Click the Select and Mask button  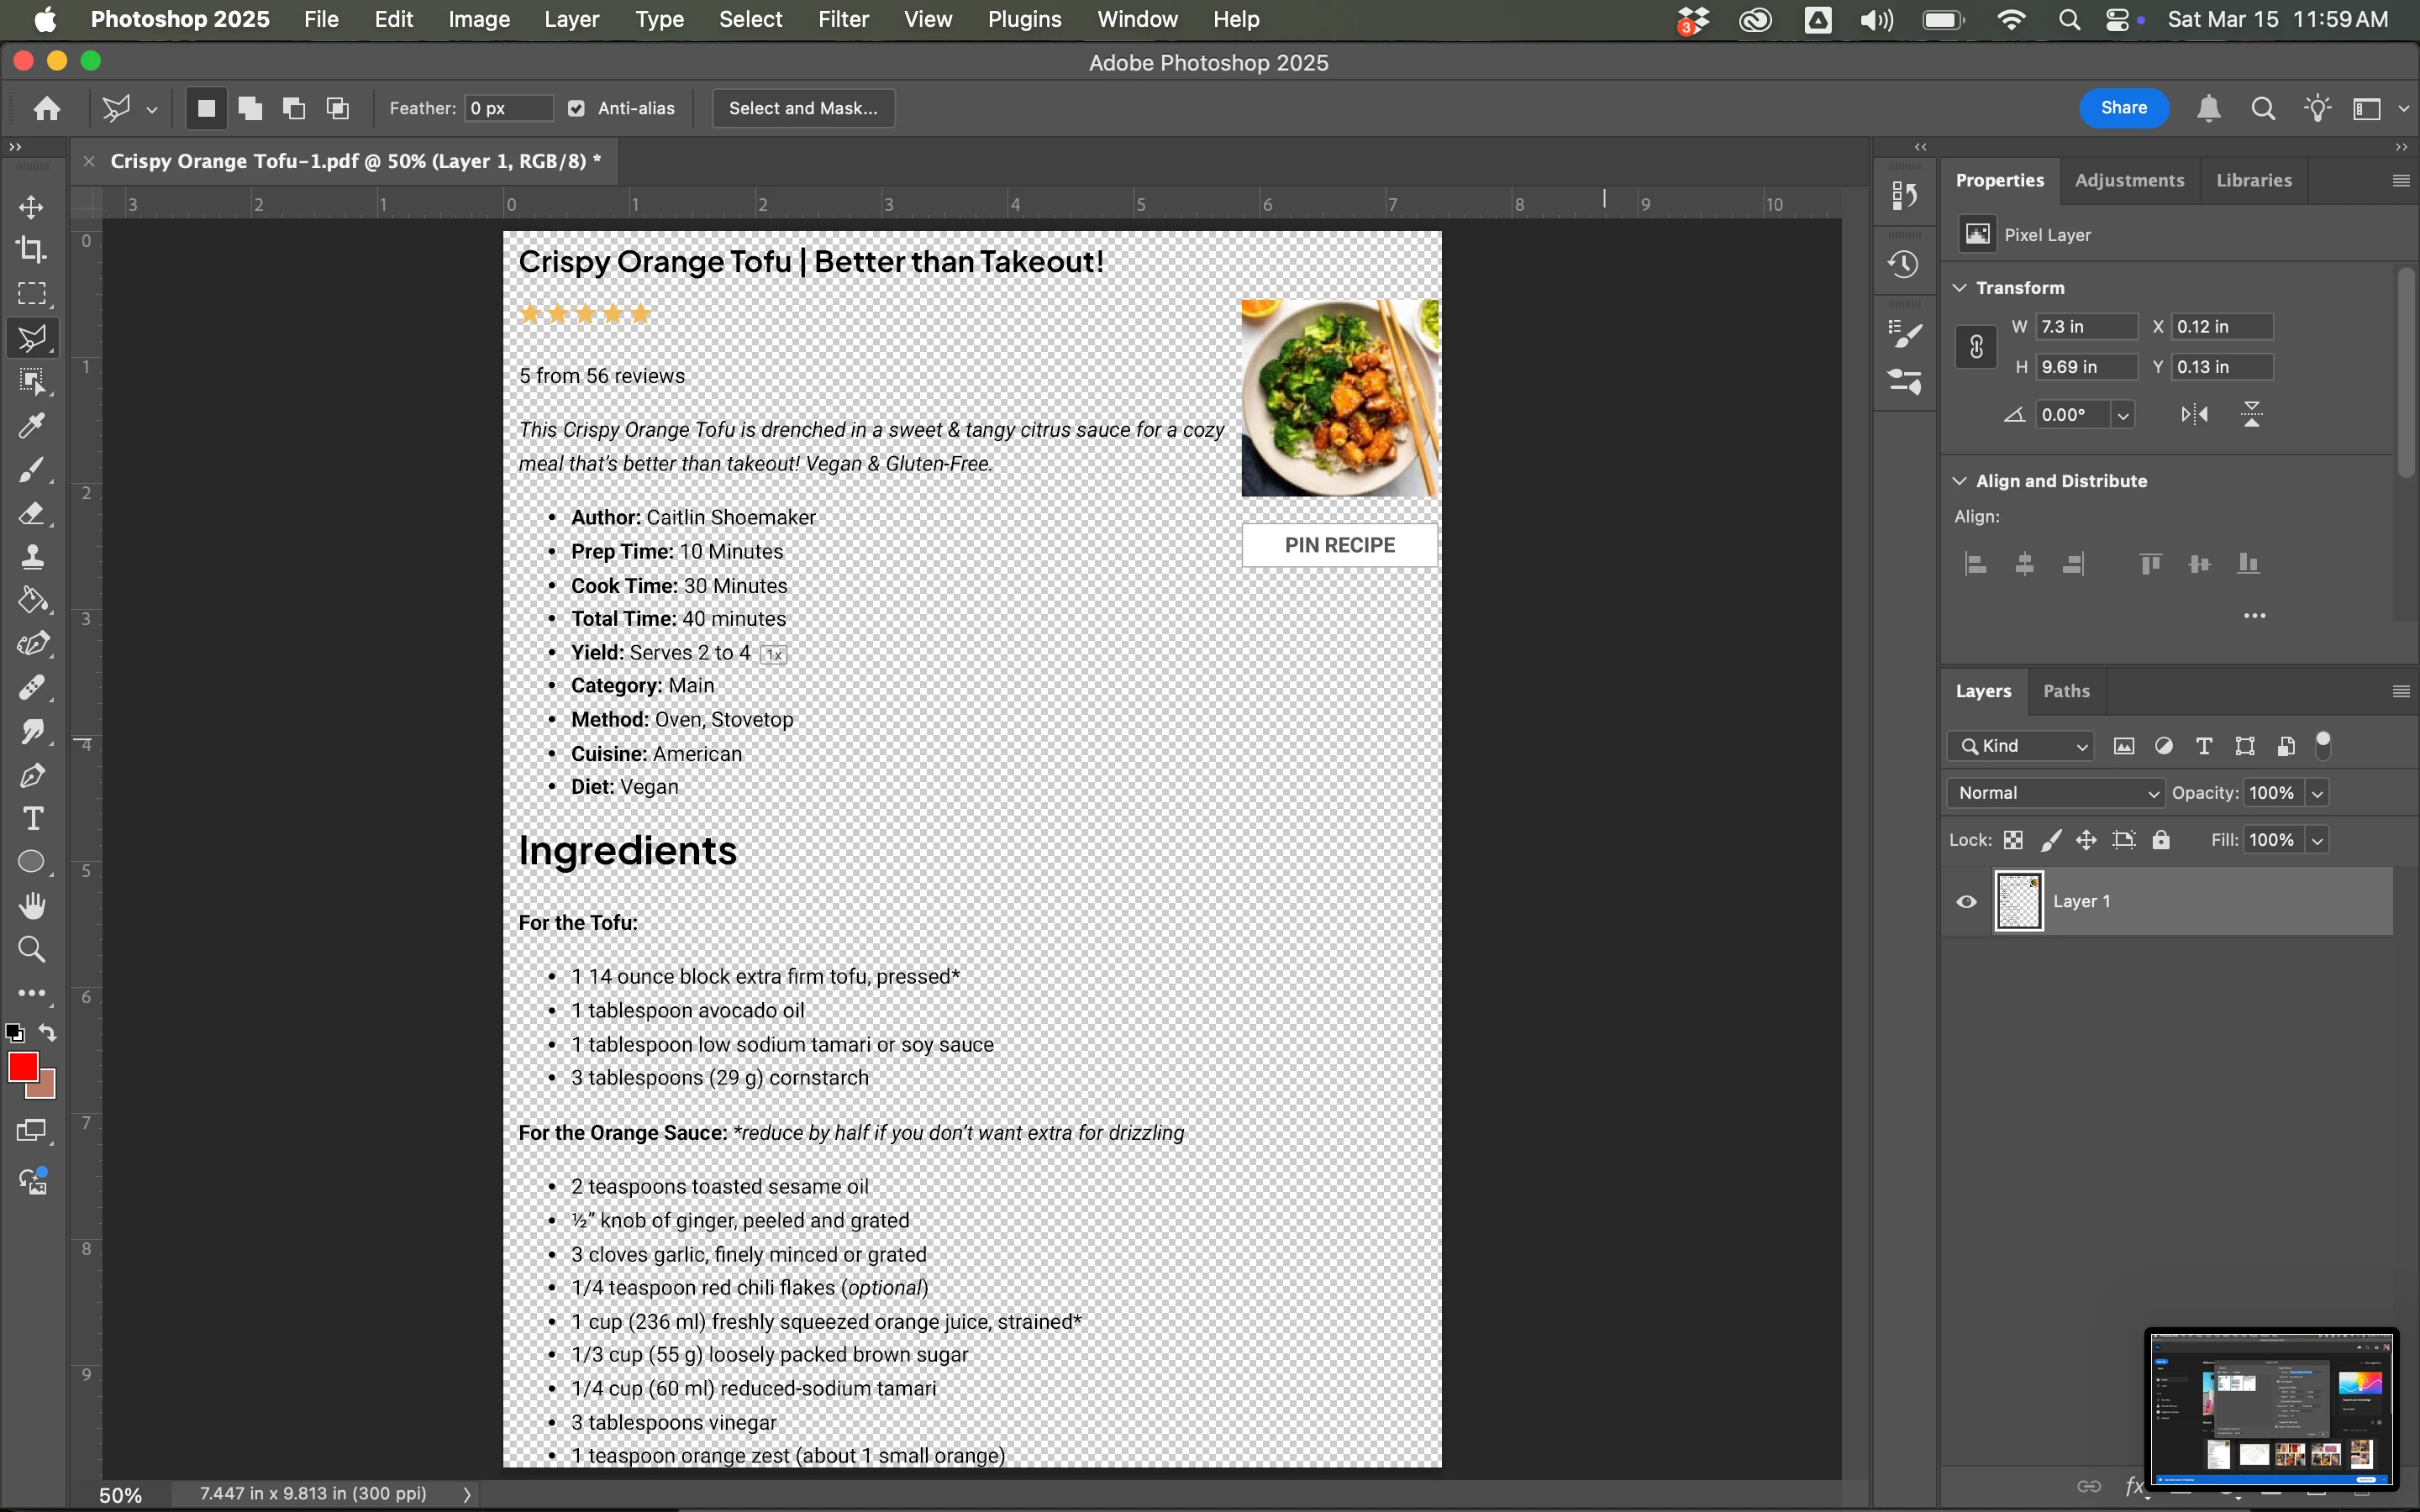pyautogui.click(x=802, y=108)
